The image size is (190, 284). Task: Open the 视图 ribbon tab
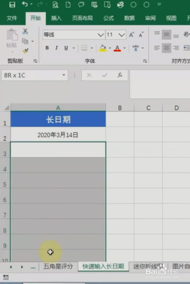tap(171, 18)
